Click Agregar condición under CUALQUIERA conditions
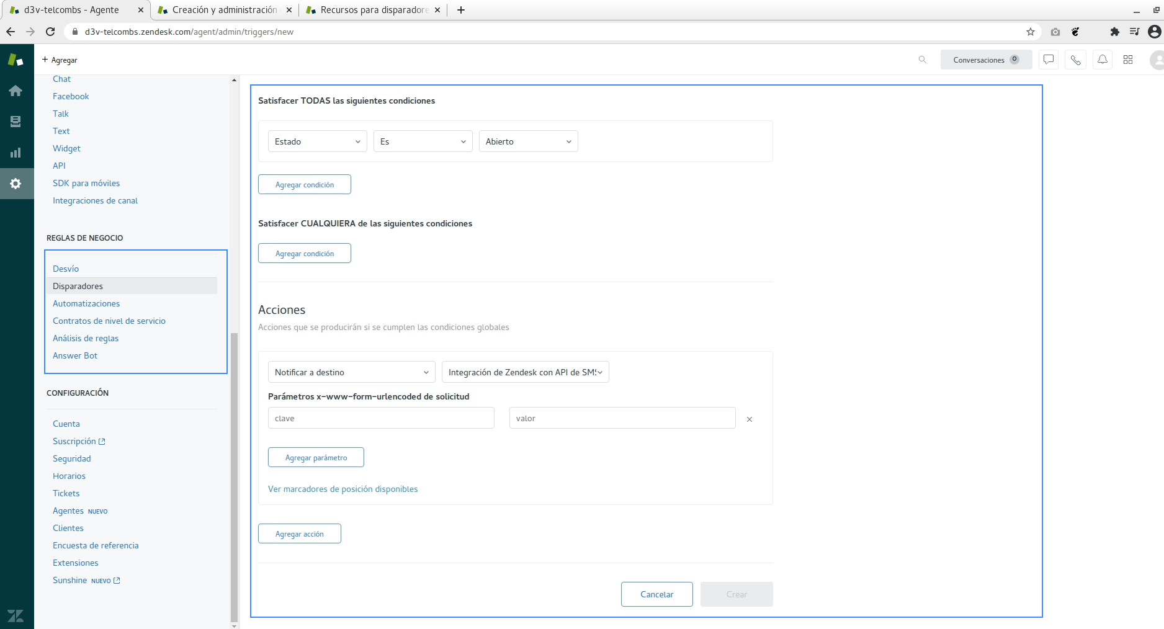1164x629 pixels. [305, 253]
